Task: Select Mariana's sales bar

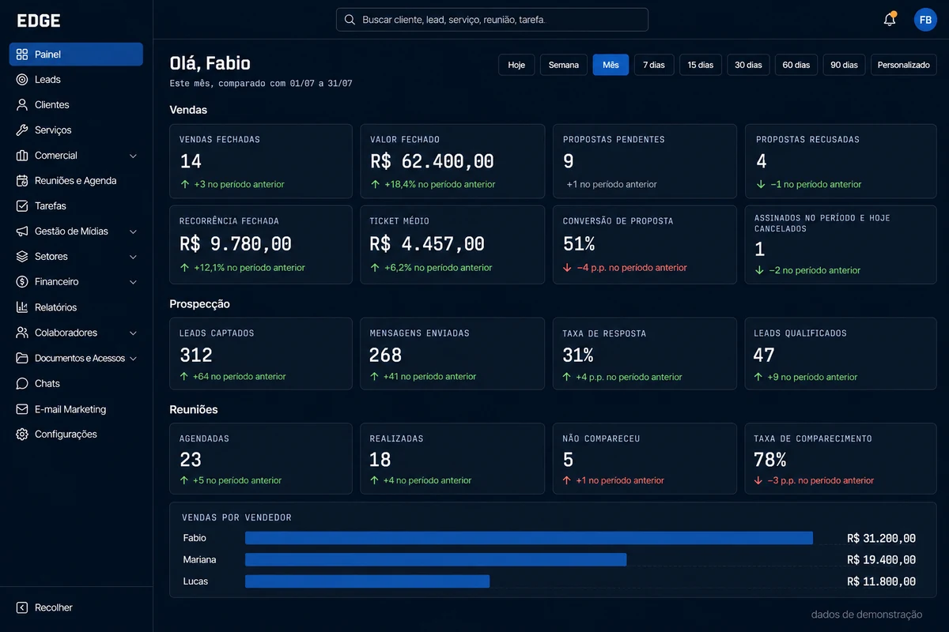Action: click(436, 559)
